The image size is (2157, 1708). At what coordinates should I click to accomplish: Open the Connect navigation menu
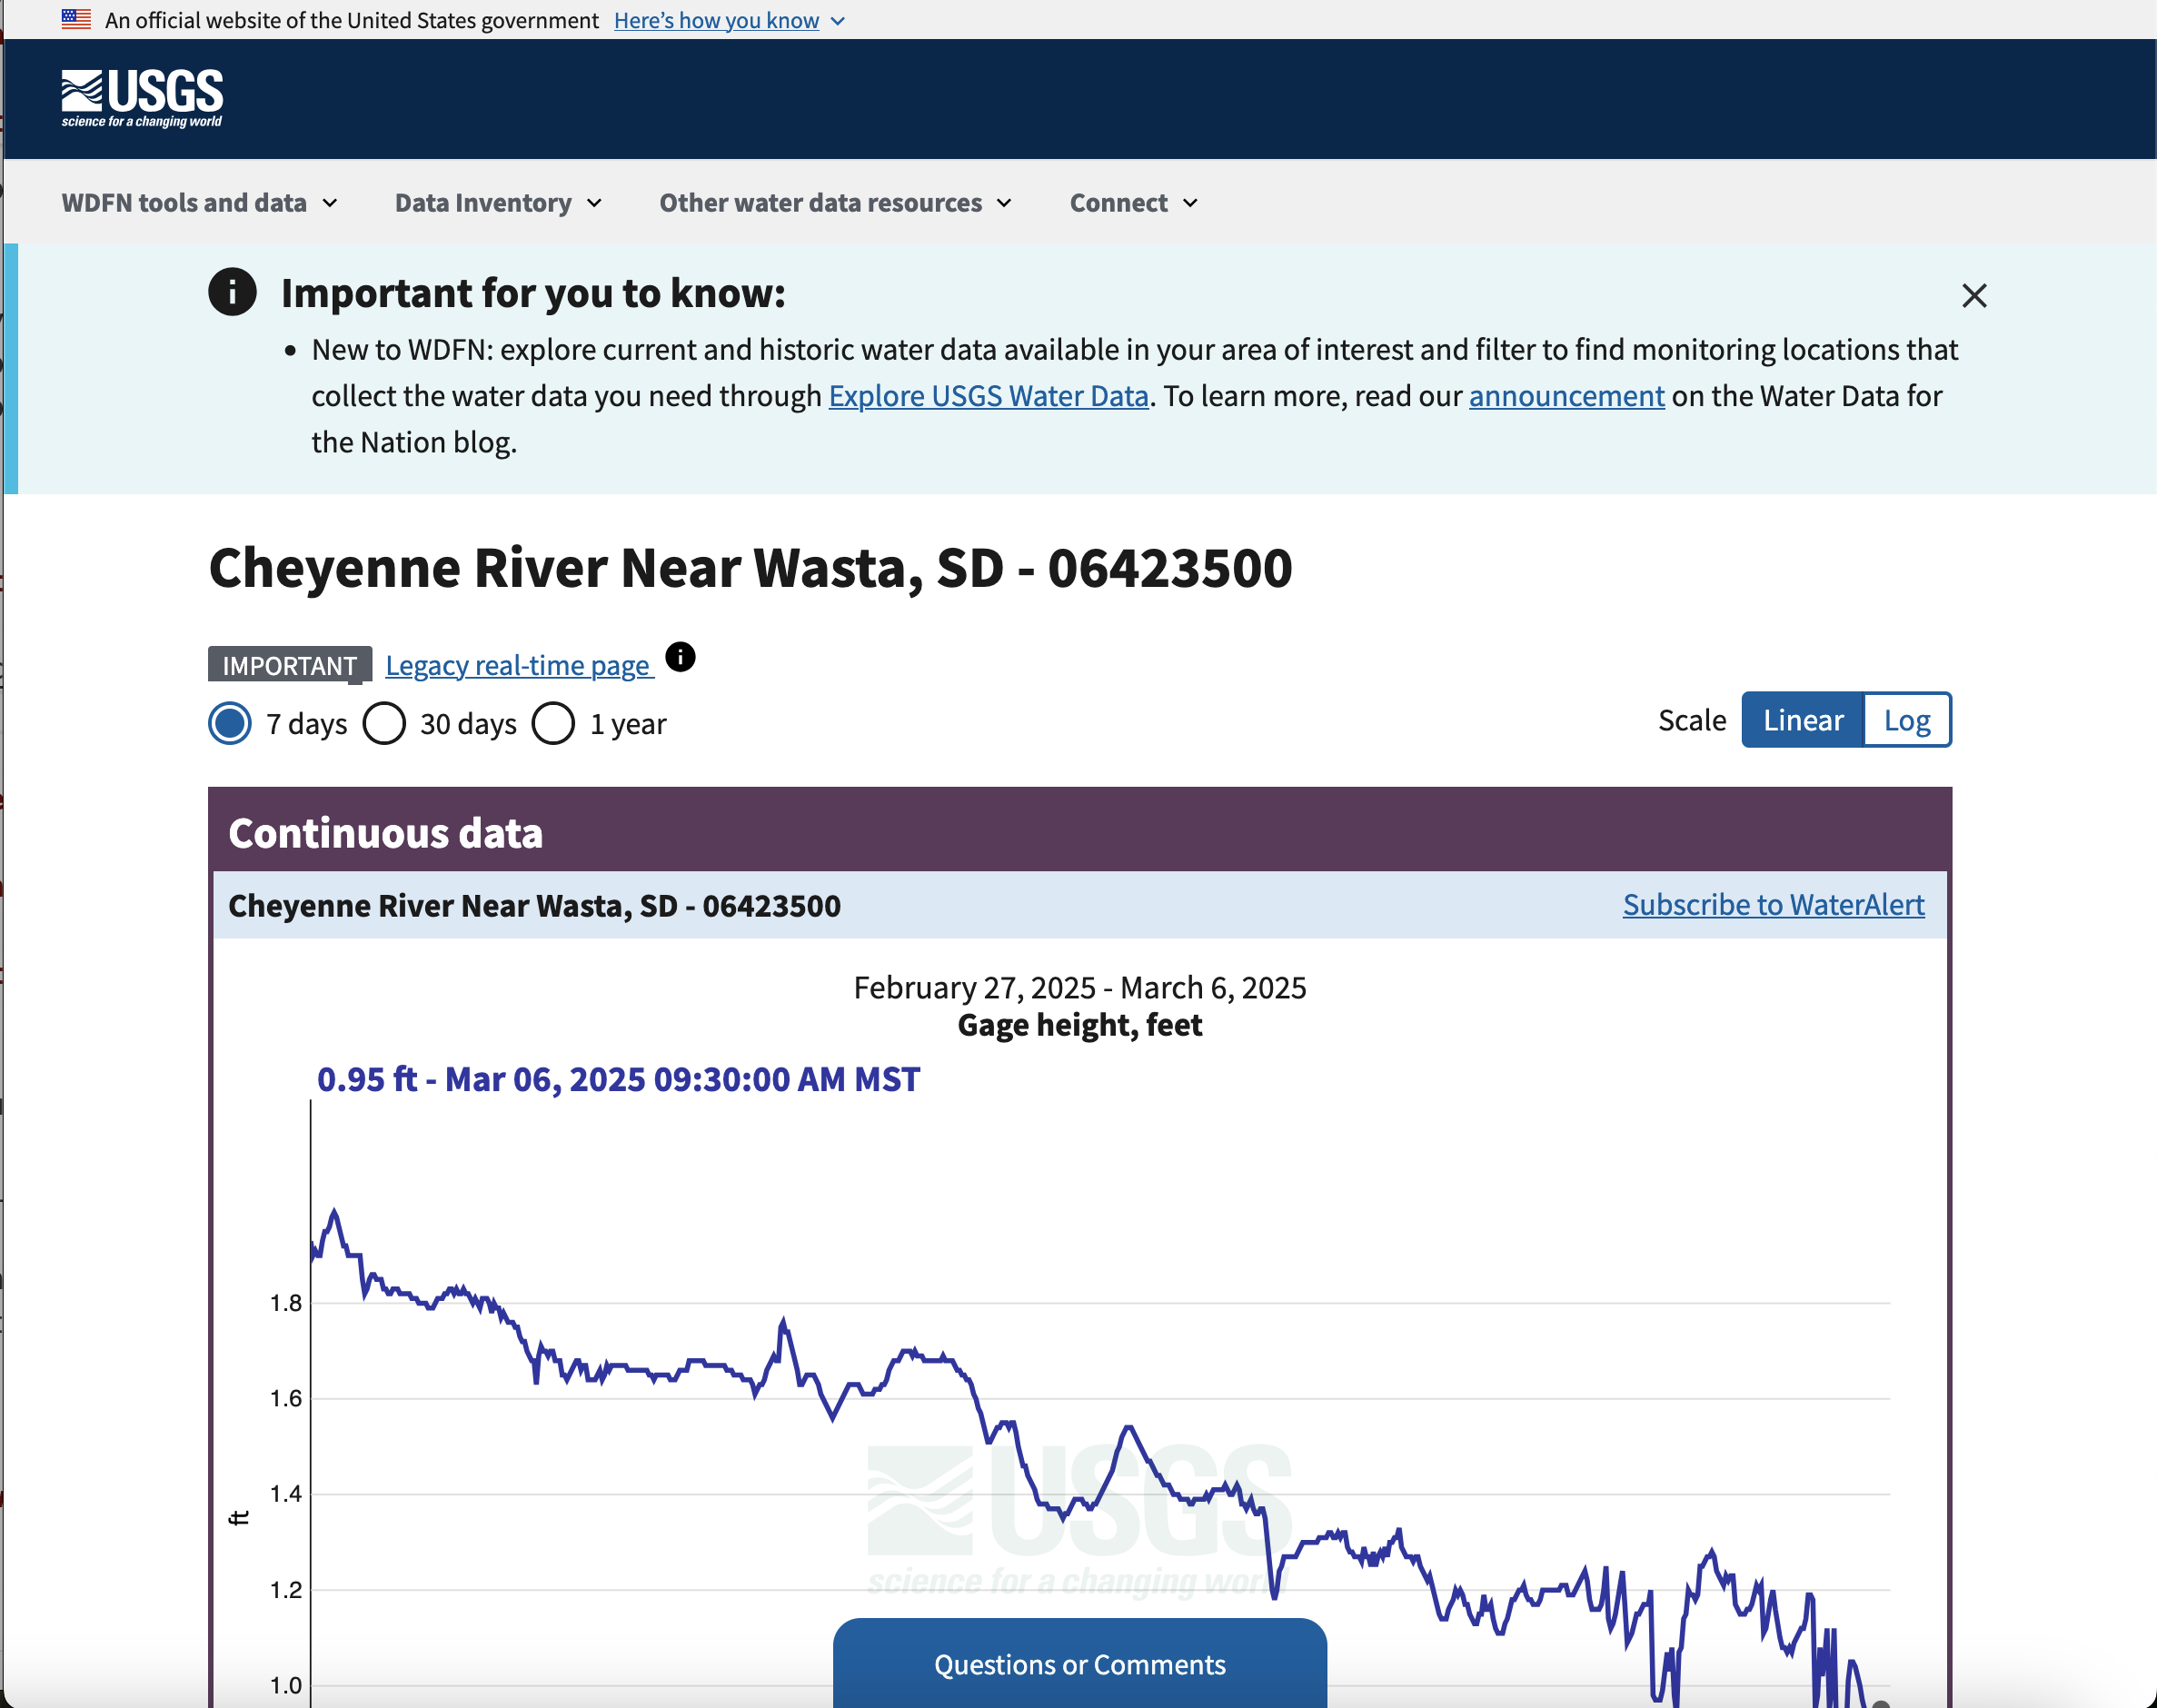click(1133, 202)
